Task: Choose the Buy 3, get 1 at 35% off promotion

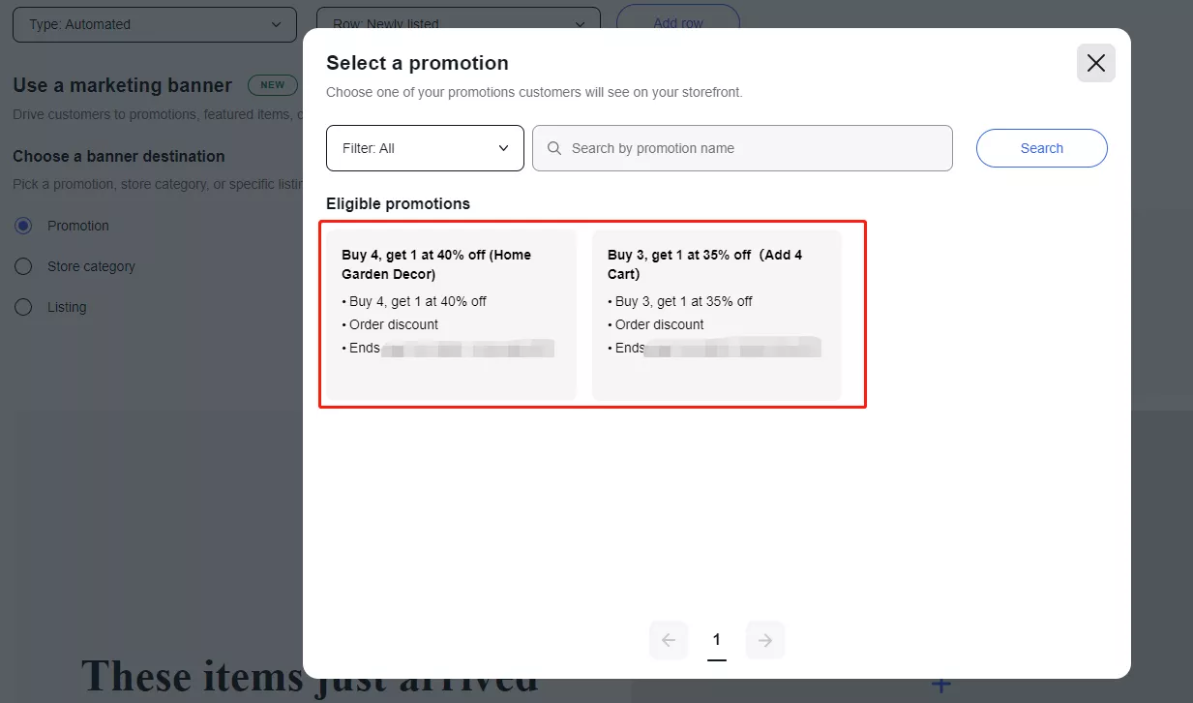Action: tap(716, 315)
